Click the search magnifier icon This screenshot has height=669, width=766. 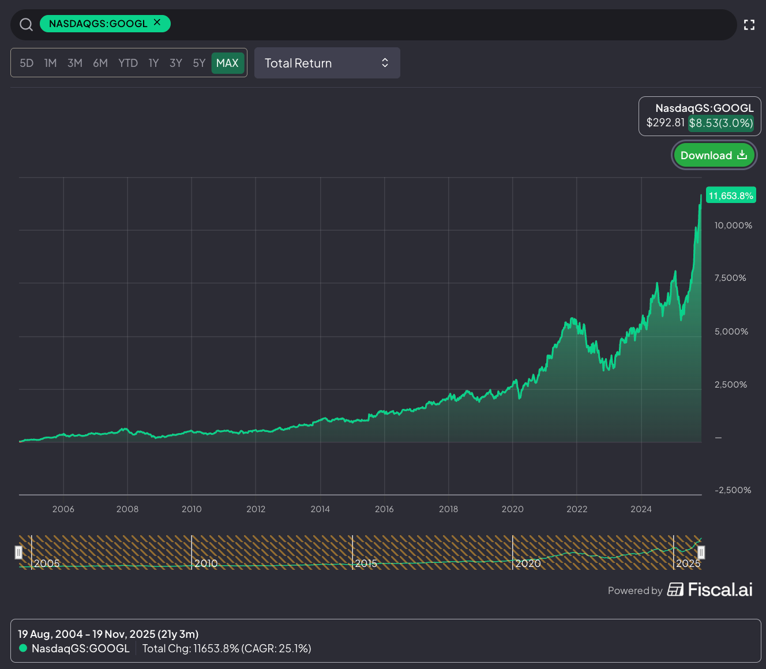[x=27, y=24]
